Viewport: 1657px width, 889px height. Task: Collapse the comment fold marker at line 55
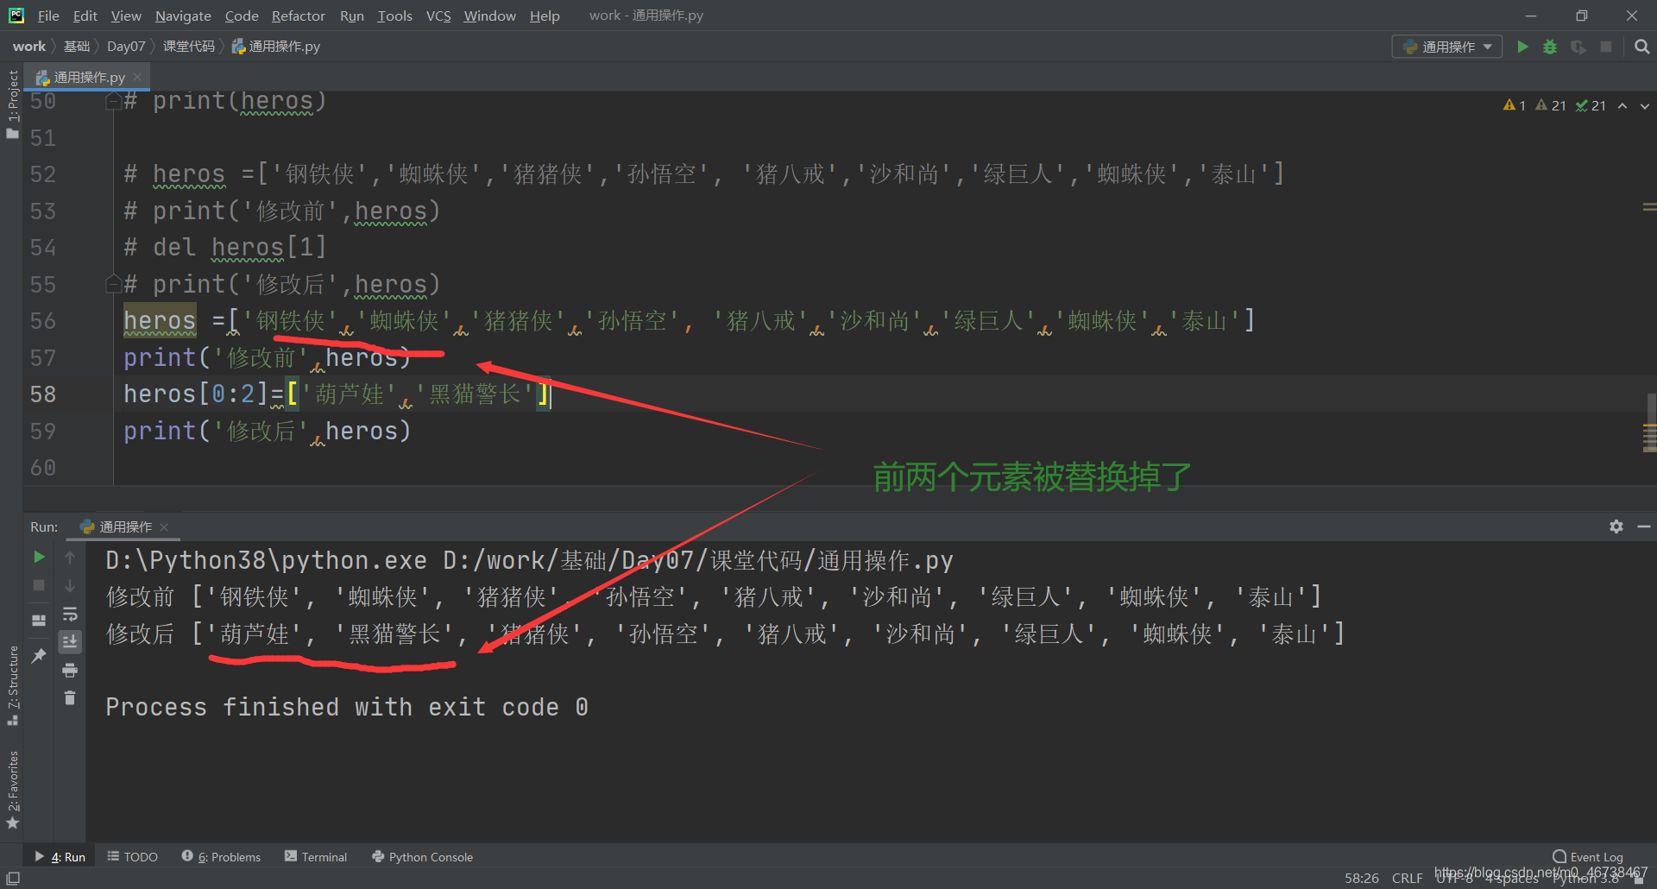coord(113,284)
